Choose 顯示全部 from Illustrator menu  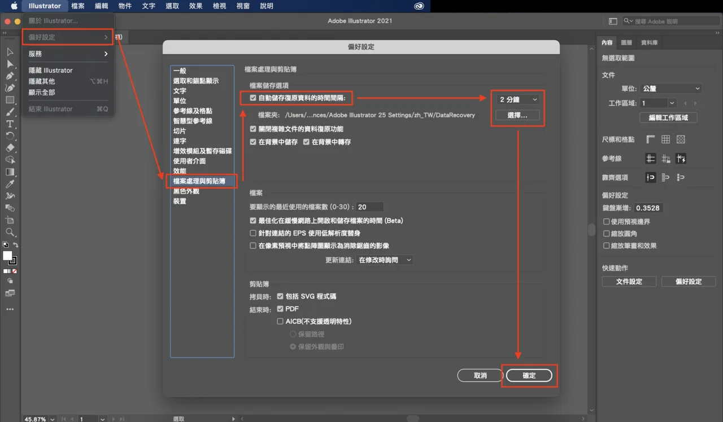click(x=68, y=93)
